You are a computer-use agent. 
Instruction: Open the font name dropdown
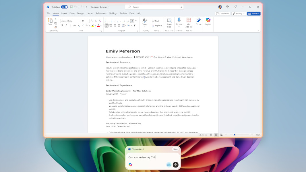[79, 21]
